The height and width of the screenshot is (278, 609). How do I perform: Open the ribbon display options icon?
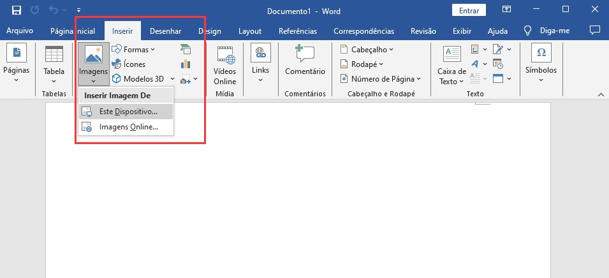pos(506,10)
